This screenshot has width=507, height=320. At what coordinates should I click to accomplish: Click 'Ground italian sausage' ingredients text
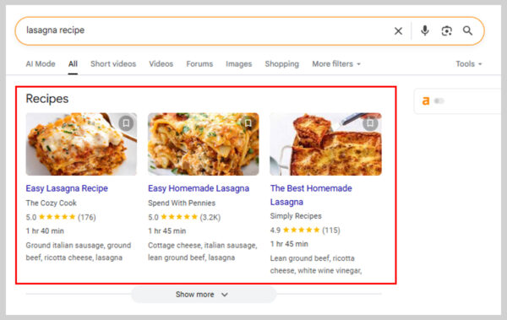79,252
